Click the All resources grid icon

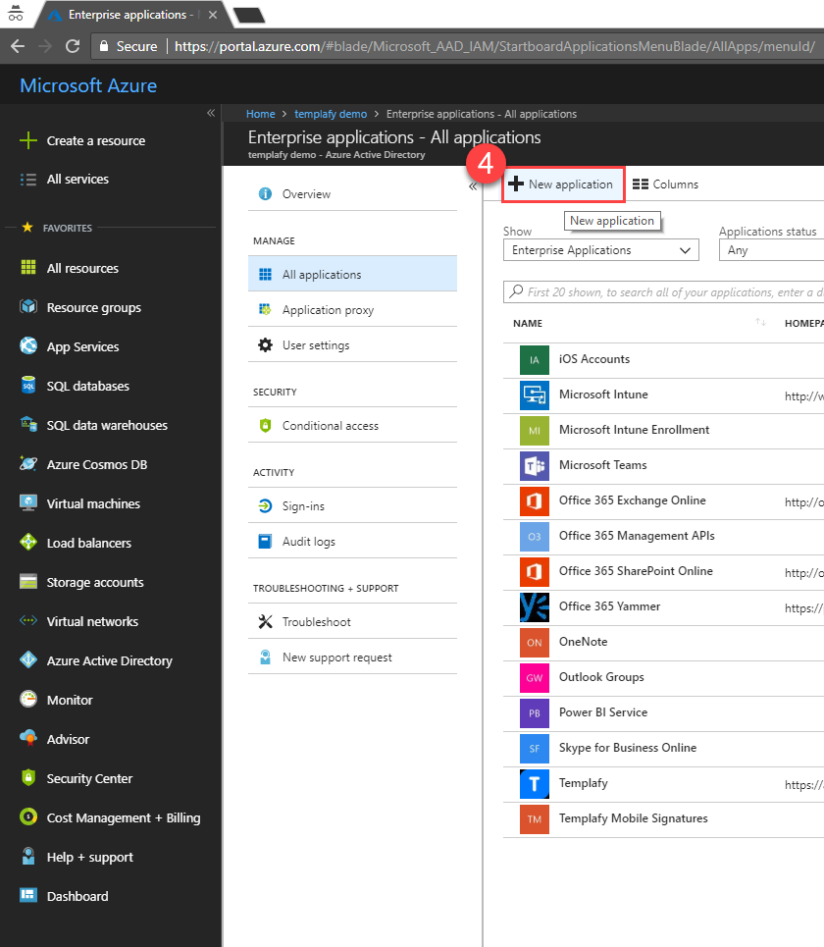coord(27,268)
